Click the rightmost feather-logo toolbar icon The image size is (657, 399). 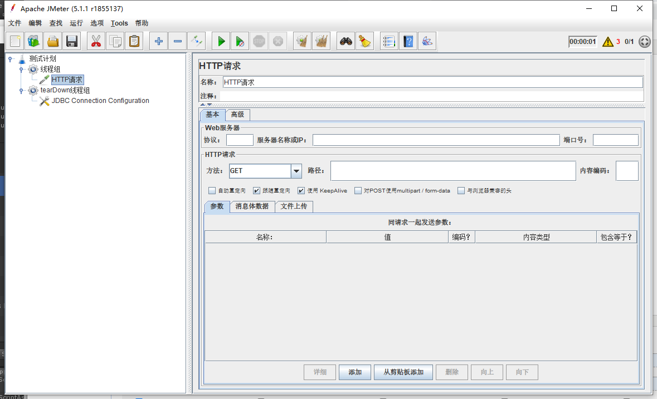[x=427, y=41]
